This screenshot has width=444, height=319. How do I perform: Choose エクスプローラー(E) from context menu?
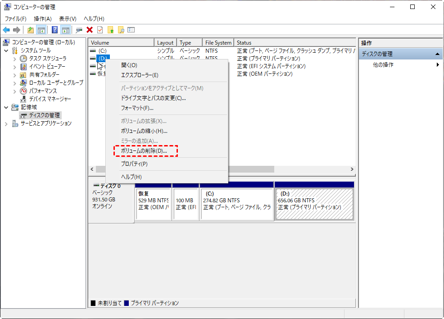pos(167,75)
